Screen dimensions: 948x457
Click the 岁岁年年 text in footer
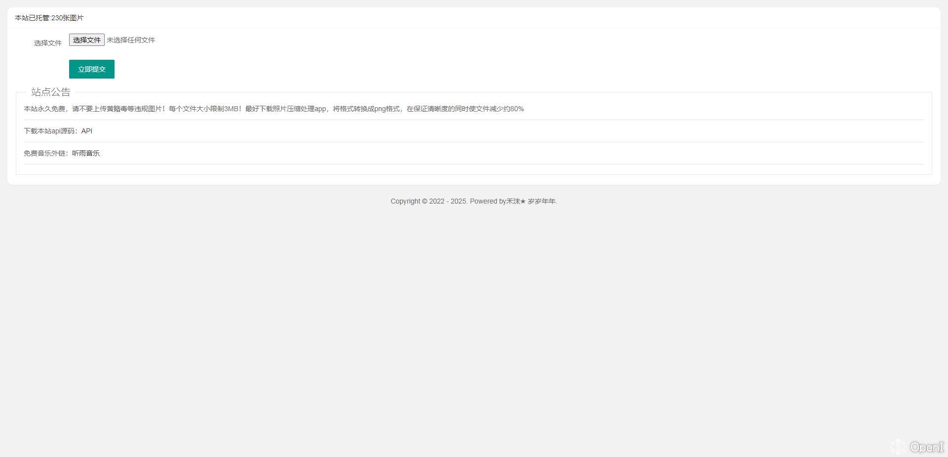[542, 201]
